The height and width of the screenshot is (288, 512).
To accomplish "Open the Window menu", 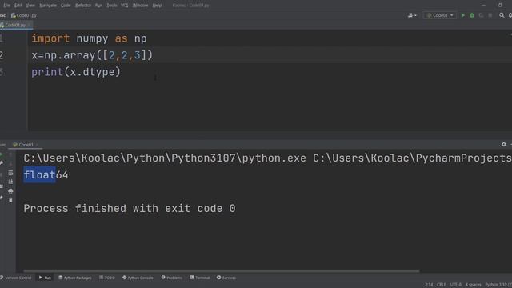I will coord(141,6).
